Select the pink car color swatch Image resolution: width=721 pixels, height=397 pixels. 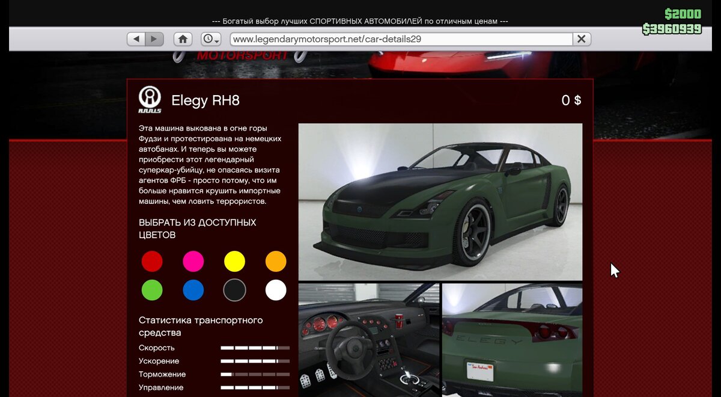click(193, 262)
